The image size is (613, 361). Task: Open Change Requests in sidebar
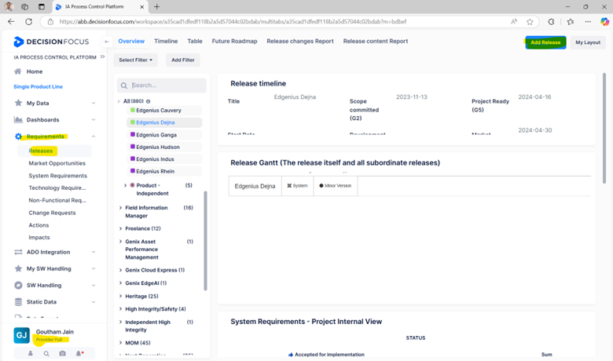click(x=52, y=213)
